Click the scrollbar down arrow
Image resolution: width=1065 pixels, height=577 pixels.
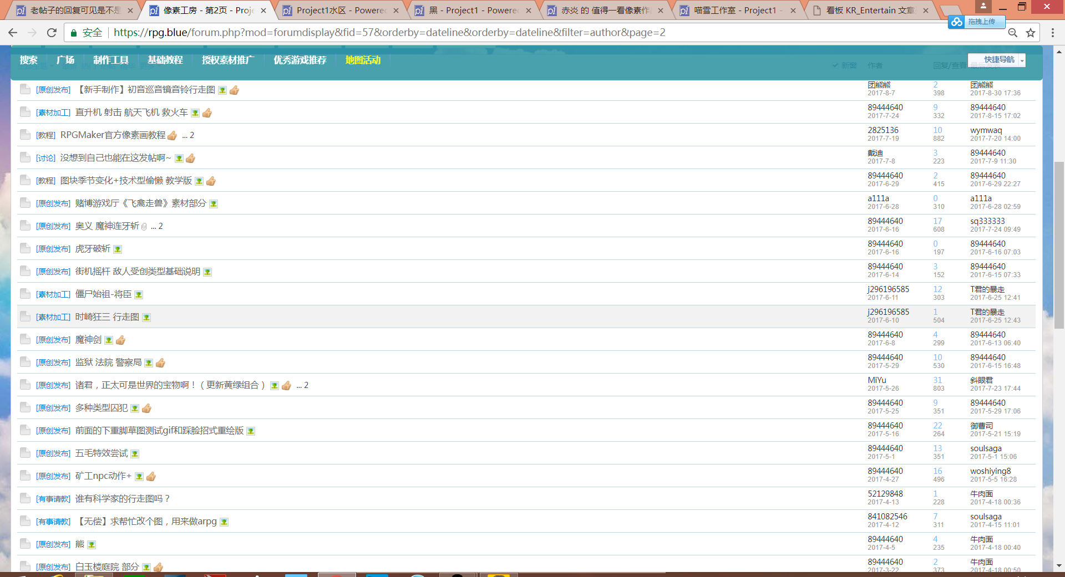1059,566
